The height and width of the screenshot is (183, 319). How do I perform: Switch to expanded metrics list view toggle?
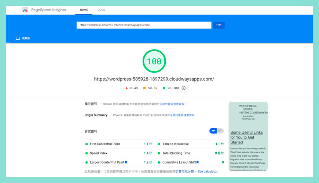coord(220,131)
